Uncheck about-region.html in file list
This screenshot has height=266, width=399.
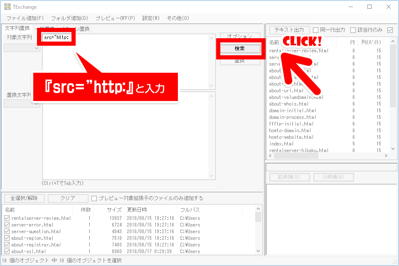click(x=7, y=238)
